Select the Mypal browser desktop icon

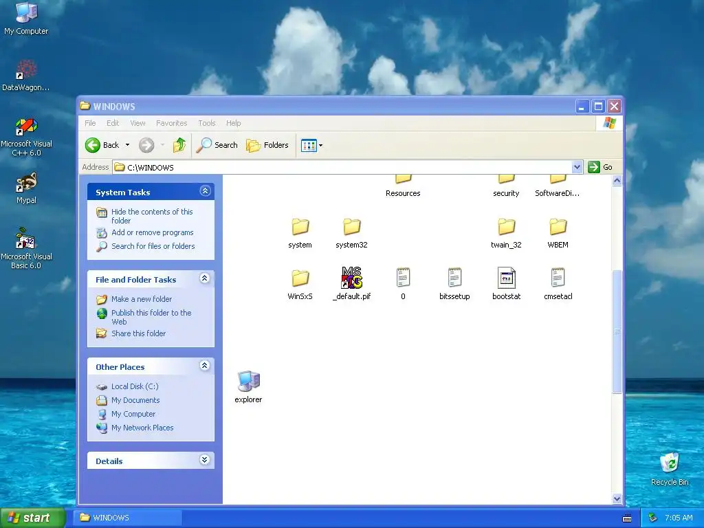point(26,188)
